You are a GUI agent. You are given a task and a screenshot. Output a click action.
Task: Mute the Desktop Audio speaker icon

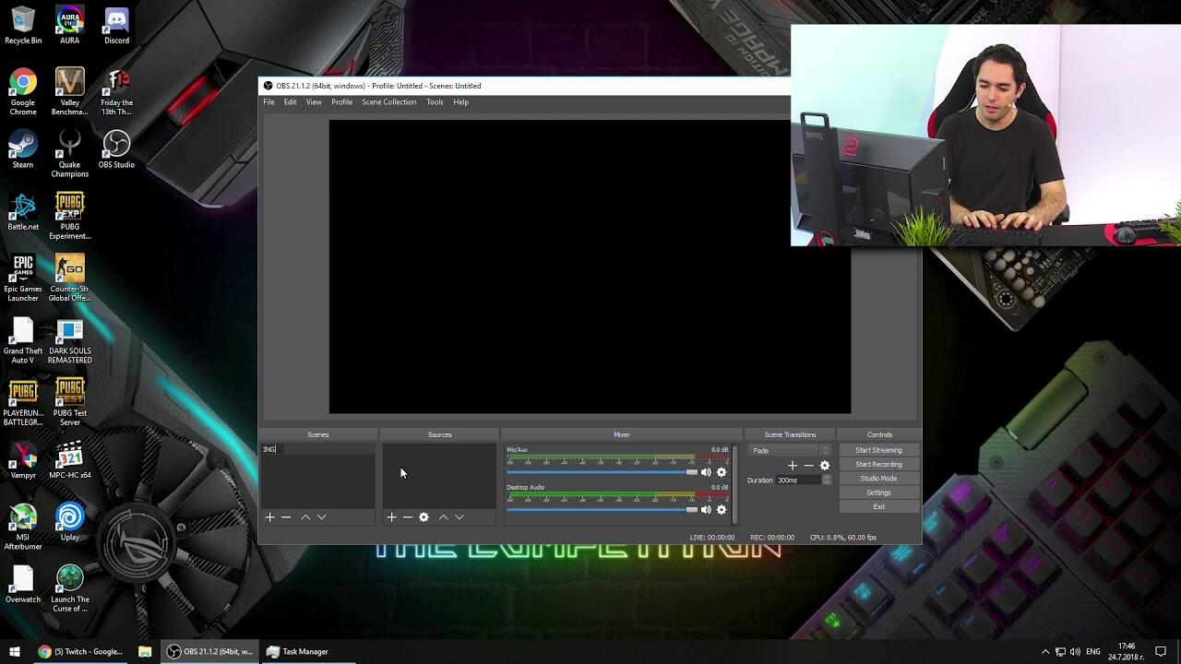706,510
